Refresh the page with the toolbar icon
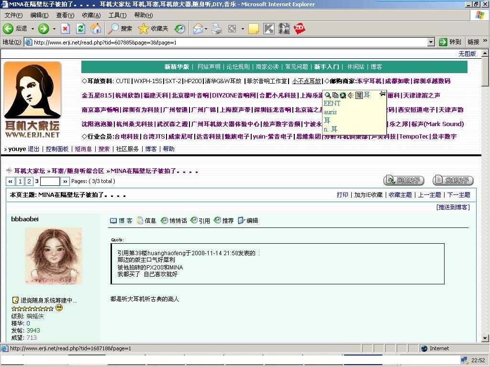 (80, 29)
